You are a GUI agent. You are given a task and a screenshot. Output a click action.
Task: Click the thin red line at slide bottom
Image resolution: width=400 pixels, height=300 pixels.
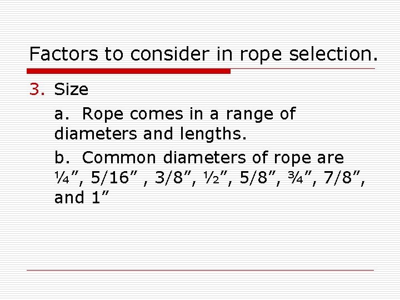click(x=200, y=271)
